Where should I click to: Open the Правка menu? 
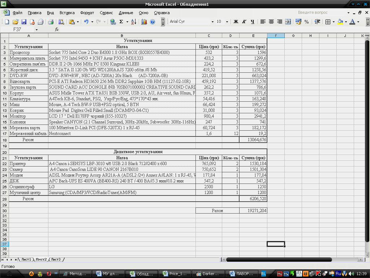34,13
